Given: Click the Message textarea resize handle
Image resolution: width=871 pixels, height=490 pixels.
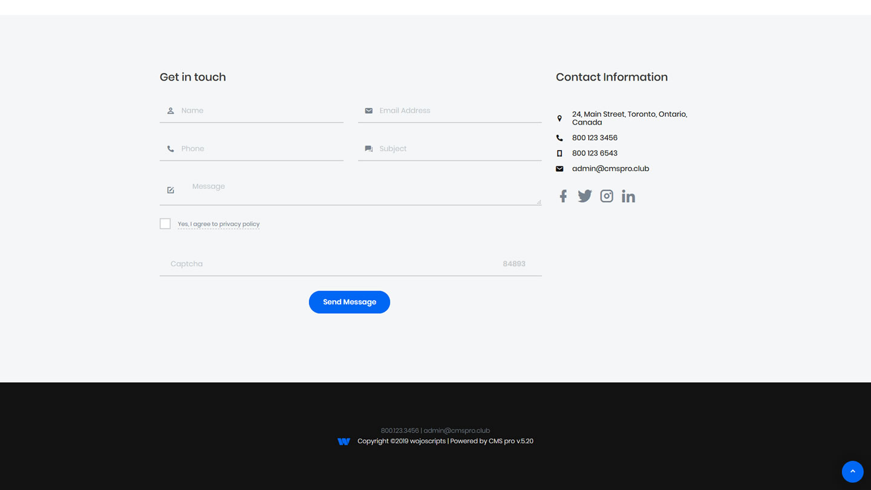Looking at the screenshot, I should point(538,202).
